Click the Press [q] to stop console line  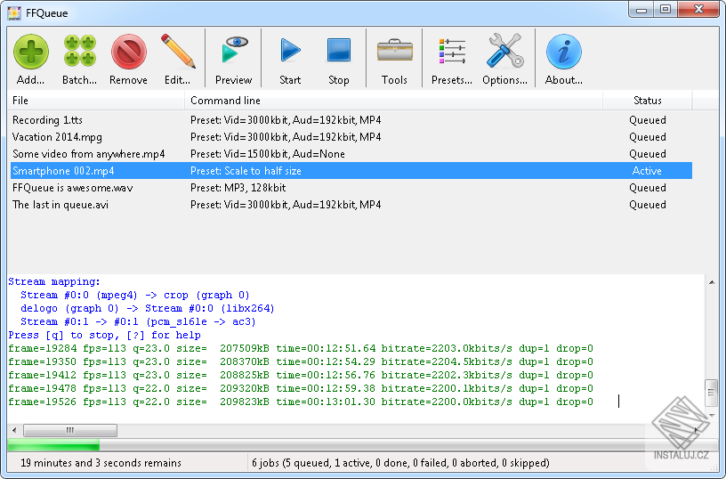coord(105,335)
